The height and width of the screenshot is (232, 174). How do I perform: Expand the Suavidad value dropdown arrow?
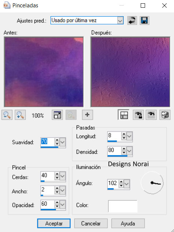63,142
